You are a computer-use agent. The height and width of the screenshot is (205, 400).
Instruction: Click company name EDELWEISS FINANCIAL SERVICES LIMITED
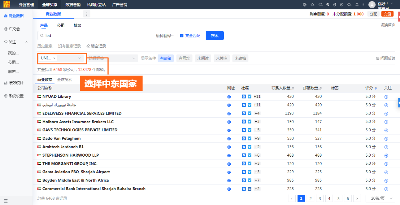pos(82,113)
